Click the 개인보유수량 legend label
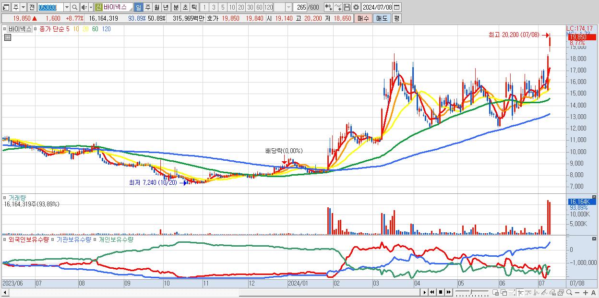Viewport: 599px width, 298px height. 116,239
